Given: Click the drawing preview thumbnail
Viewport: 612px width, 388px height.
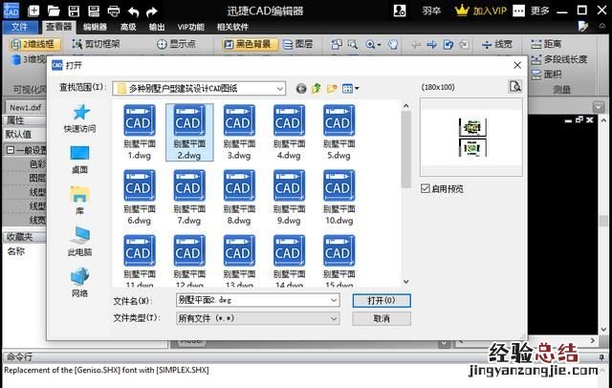Looking at the screenshot, I should coord(469,139).
